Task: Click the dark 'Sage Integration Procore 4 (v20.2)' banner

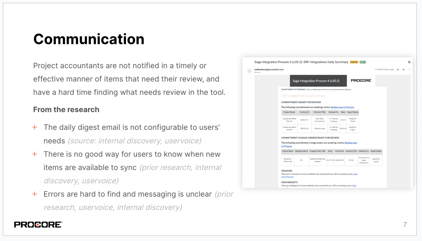Action: point(318,81)
